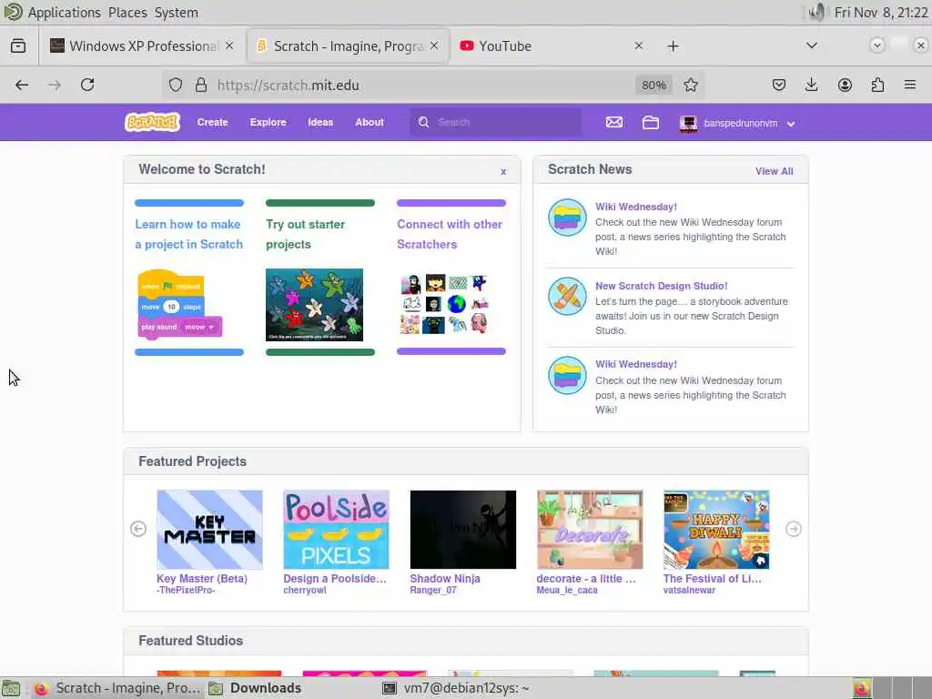
Task: Click the Key Master (Beta) title link
Action: point(202,578)
